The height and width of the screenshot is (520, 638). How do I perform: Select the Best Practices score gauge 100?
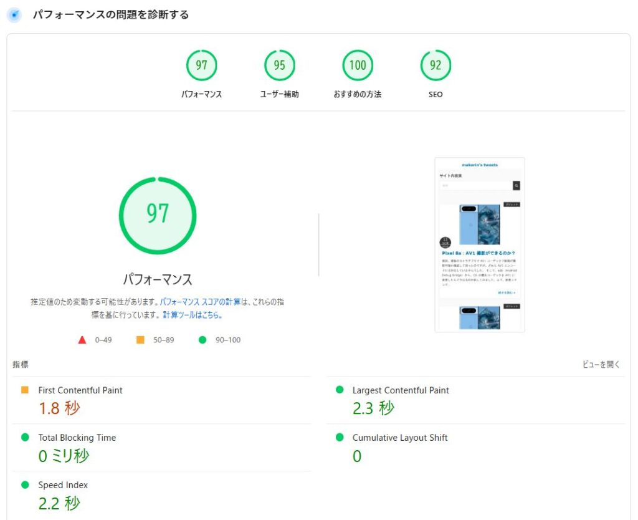[358, 65]
